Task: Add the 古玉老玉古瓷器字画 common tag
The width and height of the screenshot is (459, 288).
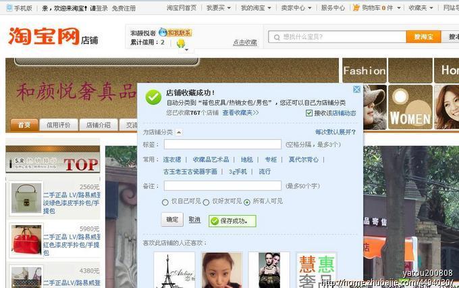Action: pos(190,172)
